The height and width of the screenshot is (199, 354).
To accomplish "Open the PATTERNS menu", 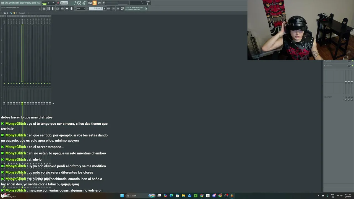I will [x=16, y=3].
